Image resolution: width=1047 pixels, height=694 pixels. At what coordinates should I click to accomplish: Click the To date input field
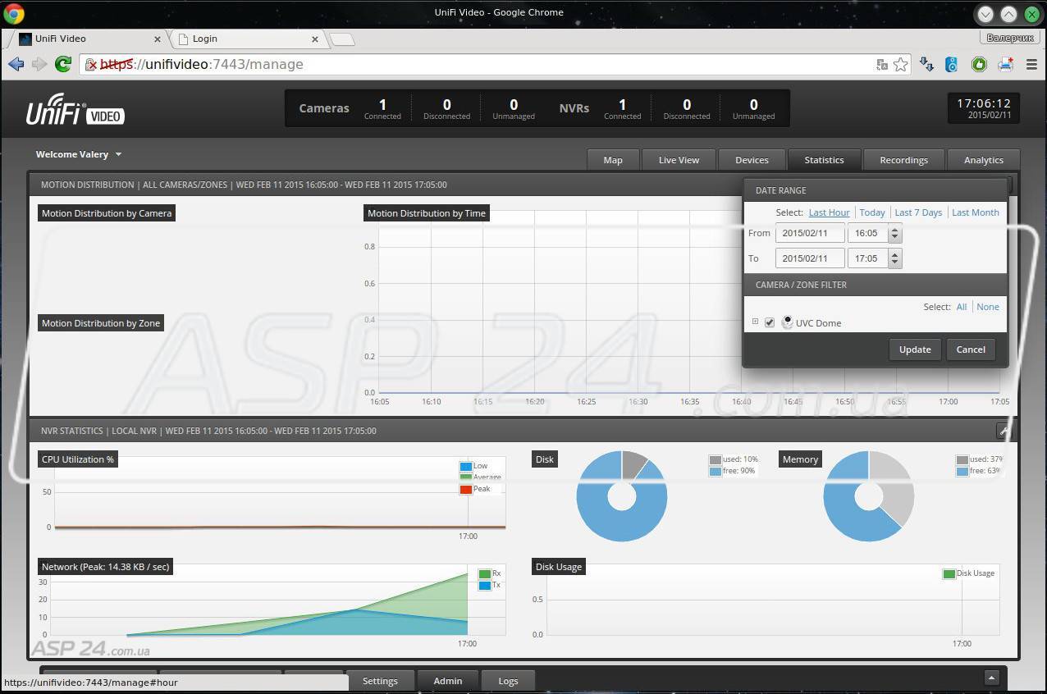click(x=810, y=258)
